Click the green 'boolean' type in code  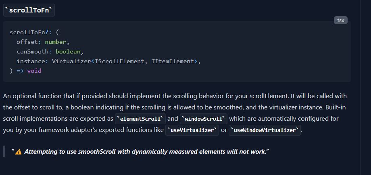point(68,52)
